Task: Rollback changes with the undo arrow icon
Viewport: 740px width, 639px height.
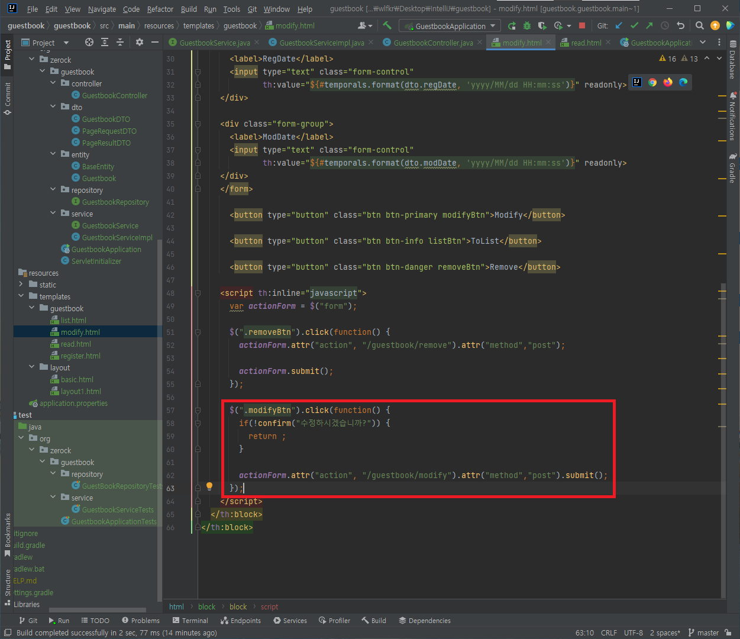Action: [680, 26]
